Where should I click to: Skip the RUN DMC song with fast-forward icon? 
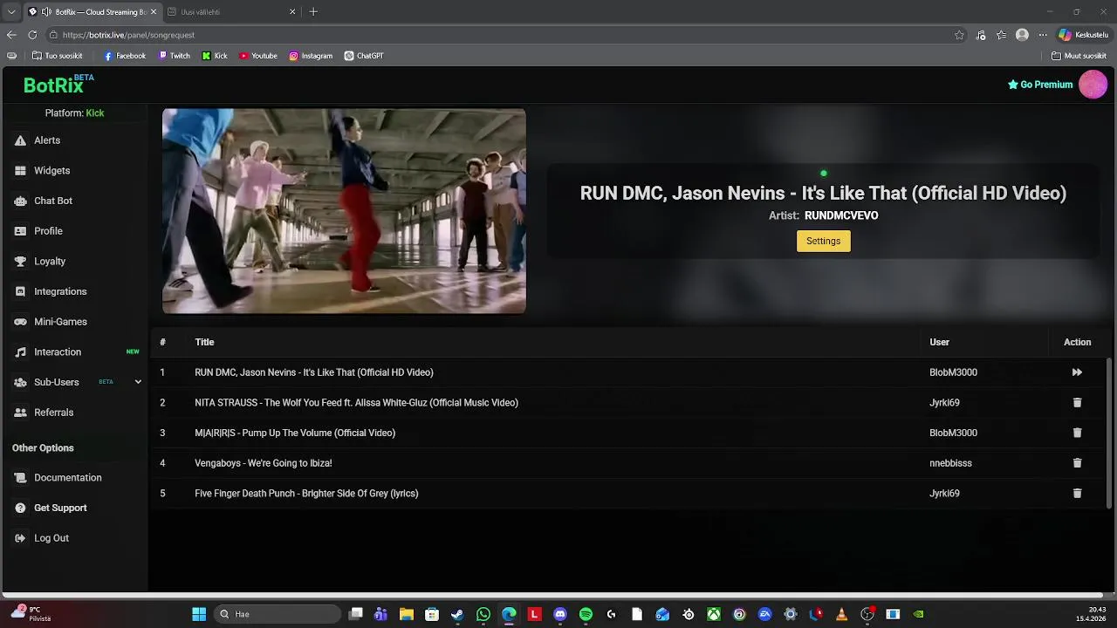(1077, 372)
